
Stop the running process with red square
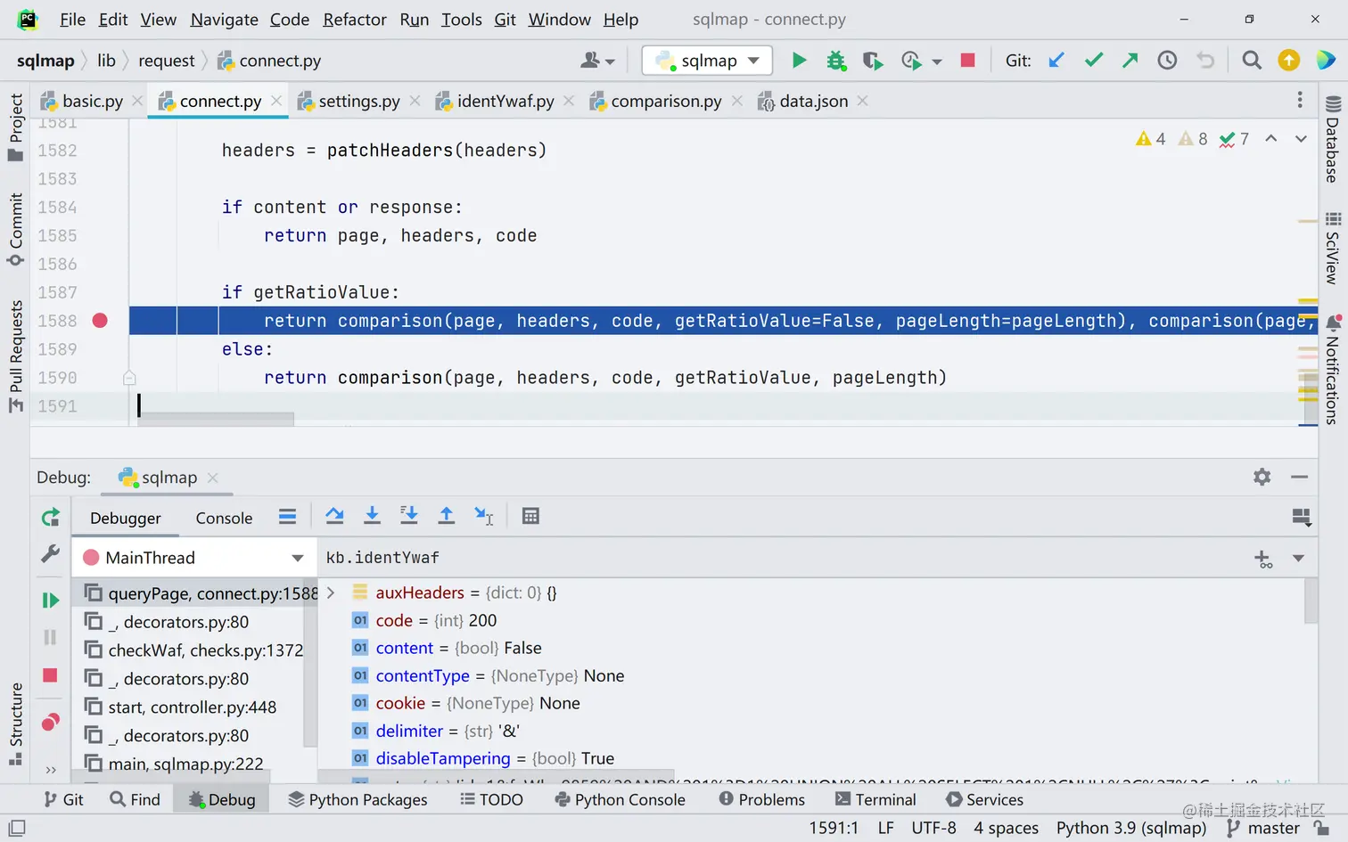967,61
